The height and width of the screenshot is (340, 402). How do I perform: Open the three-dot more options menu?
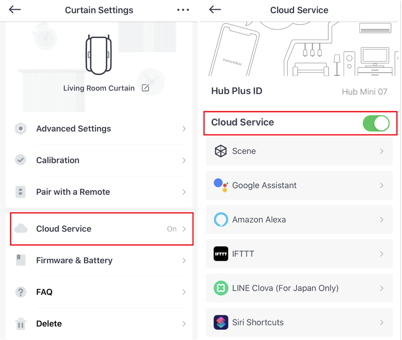click(183, 10)
